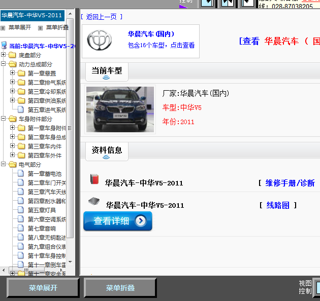Image resolution: width=320 pixels, height=301 pixels.
Task: Click the folder icon of 动力总成部分
Action: point(13,64)
